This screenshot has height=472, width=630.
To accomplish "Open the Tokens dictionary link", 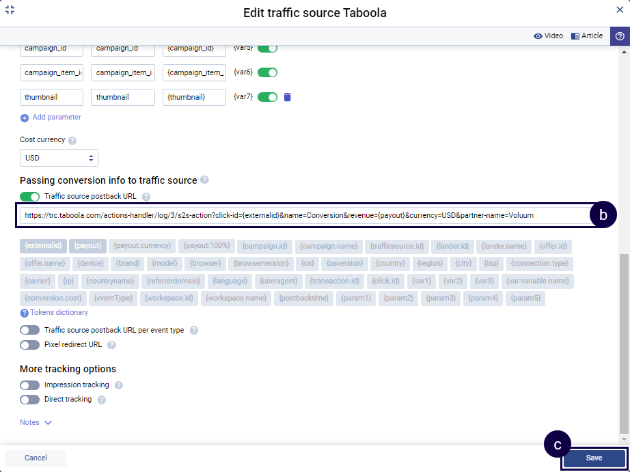I will [59, 313].
